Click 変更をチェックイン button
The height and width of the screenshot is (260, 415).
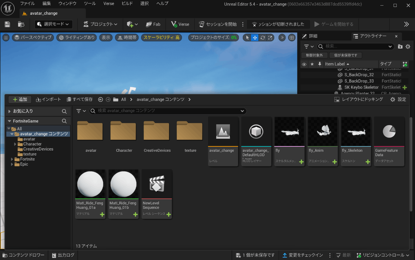pos(303,255)
